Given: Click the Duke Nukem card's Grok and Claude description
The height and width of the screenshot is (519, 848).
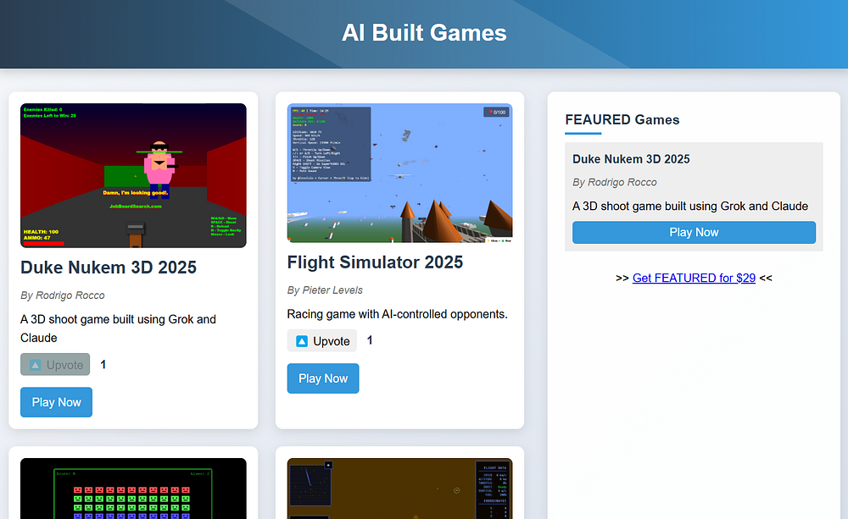Looking at the screenshot, I should point(119,329).
